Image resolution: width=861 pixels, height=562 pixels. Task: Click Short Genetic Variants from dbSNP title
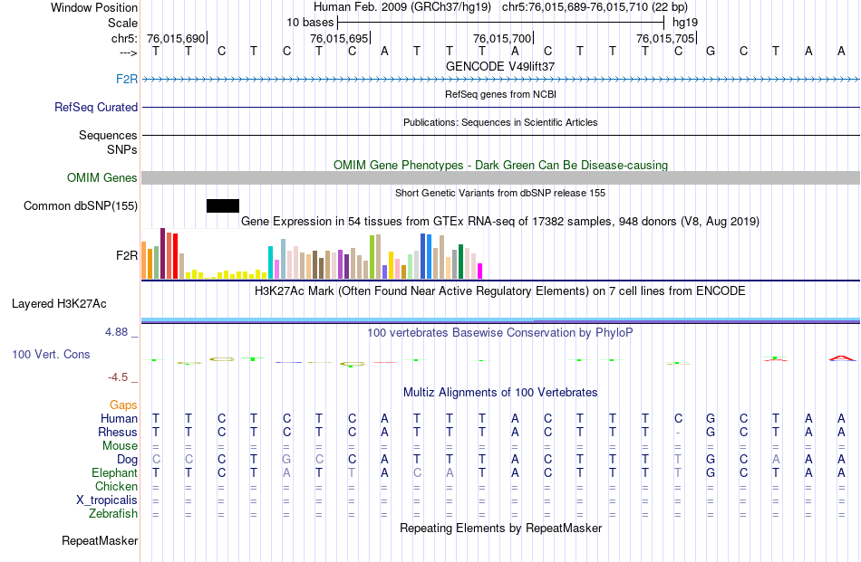point(500,193)
